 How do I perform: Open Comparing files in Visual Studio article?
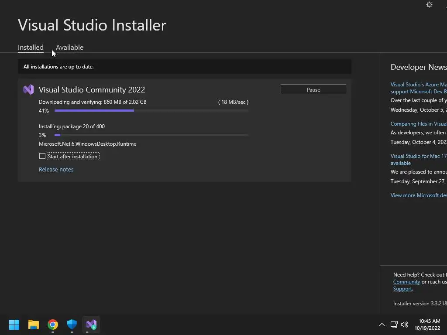(419, 124)
